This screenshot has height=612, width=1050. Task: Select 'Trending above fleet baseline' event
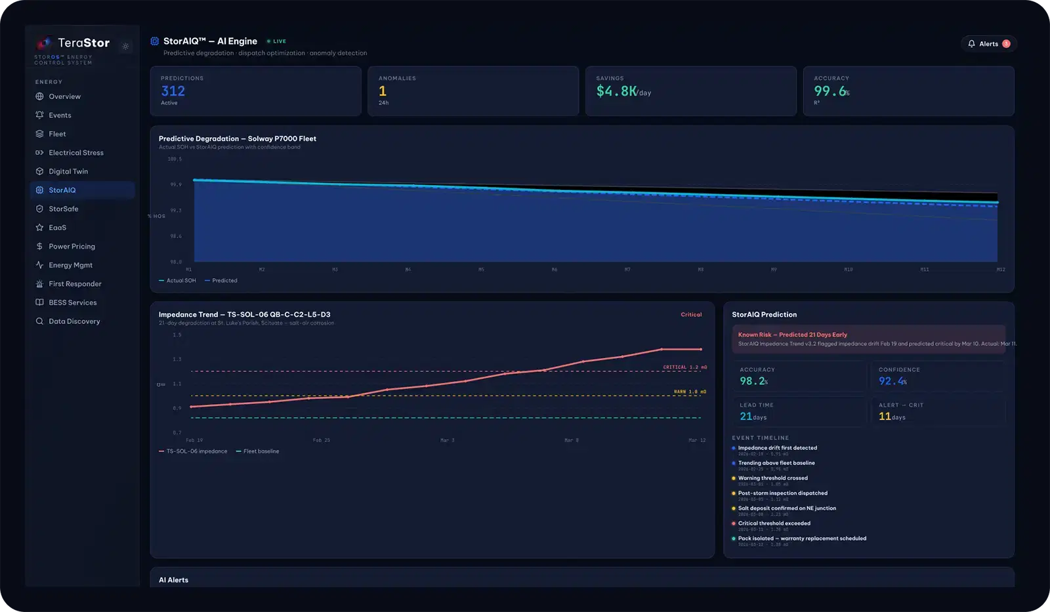(776, 463)
